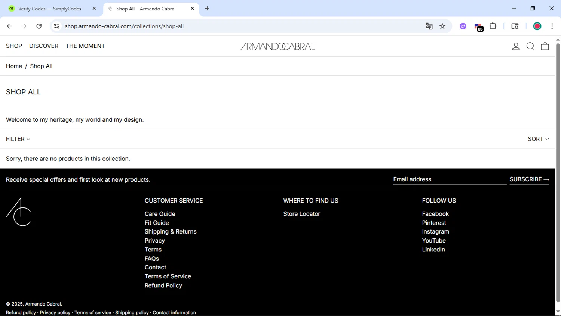This screenshot has height=316, width=561.
Task: Open the Terms link under Customer Service
Action: (153, 250)
